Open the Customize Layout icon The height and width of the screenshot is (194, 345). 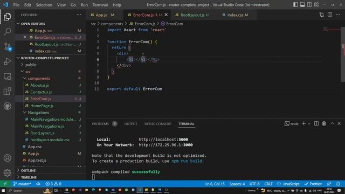(316, 5)
